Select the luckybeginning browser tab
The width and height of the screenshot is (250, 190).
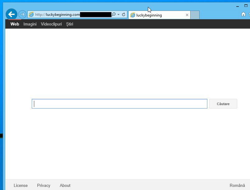point(153,15)
